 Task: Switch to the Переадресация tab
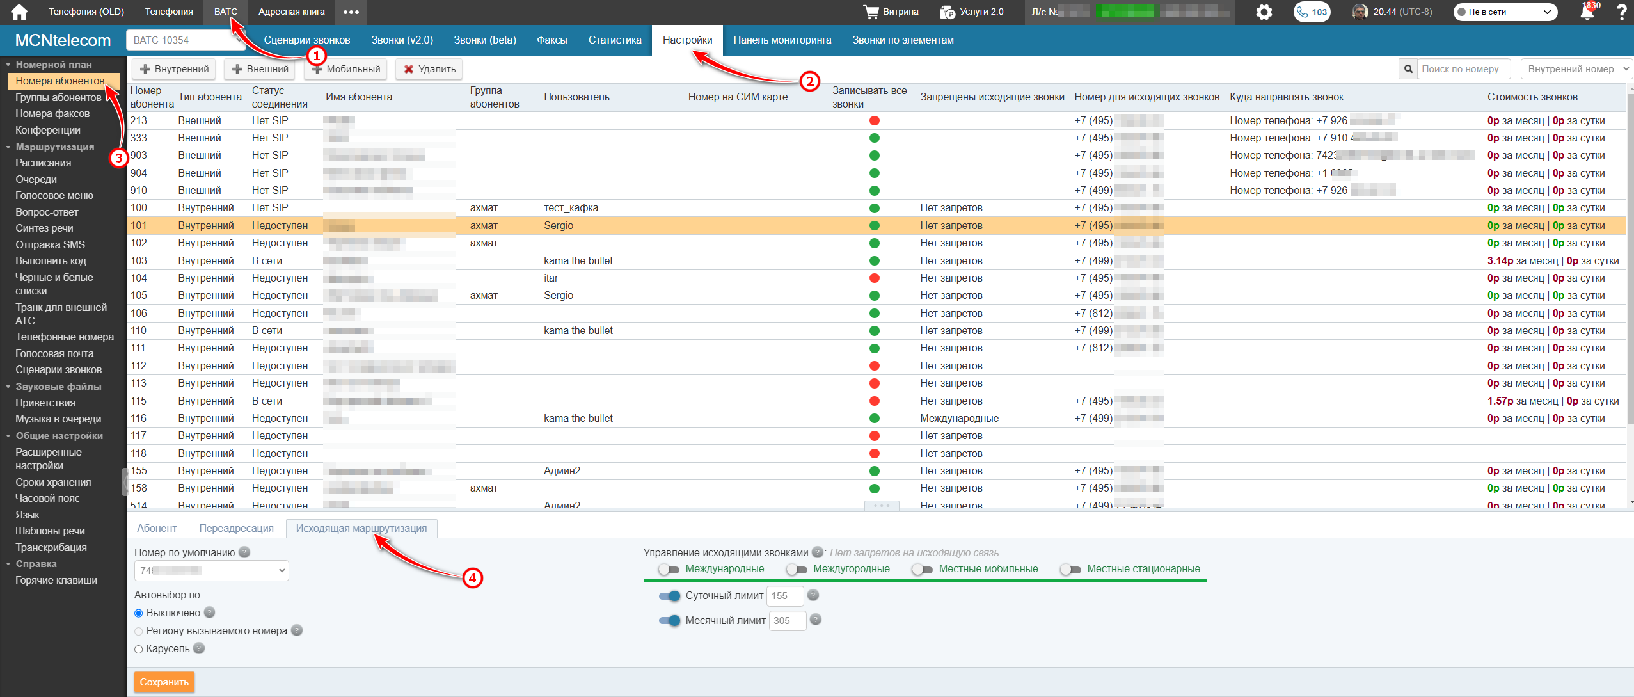236,528
